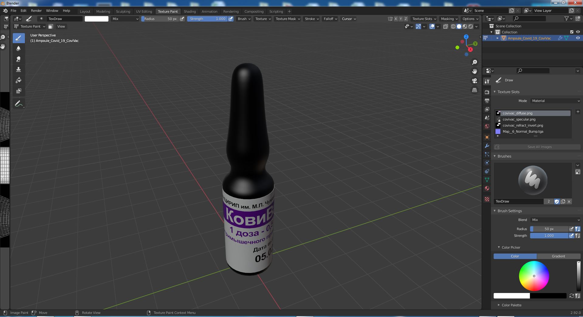This screenshot has height=317, width=583.
Task: Open the Object properties tab
Action: click(487, 137)
